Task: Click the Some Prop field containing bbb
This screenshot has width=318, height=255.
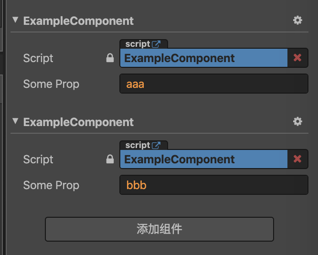Action: coord(213,185)
